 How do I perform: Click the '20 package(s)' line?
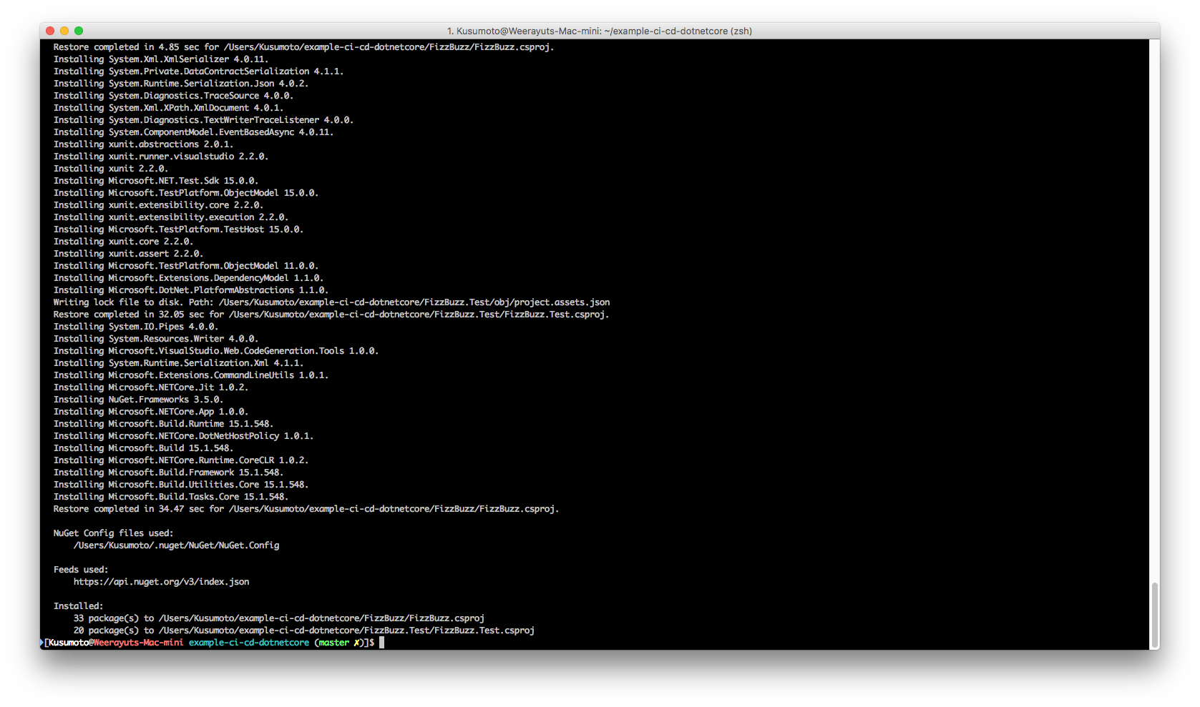304,631
